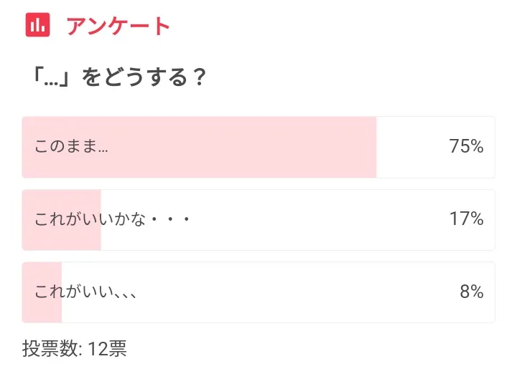
Task: Click the unfilled white area of the このまま… row
Action: coord(409,147)
